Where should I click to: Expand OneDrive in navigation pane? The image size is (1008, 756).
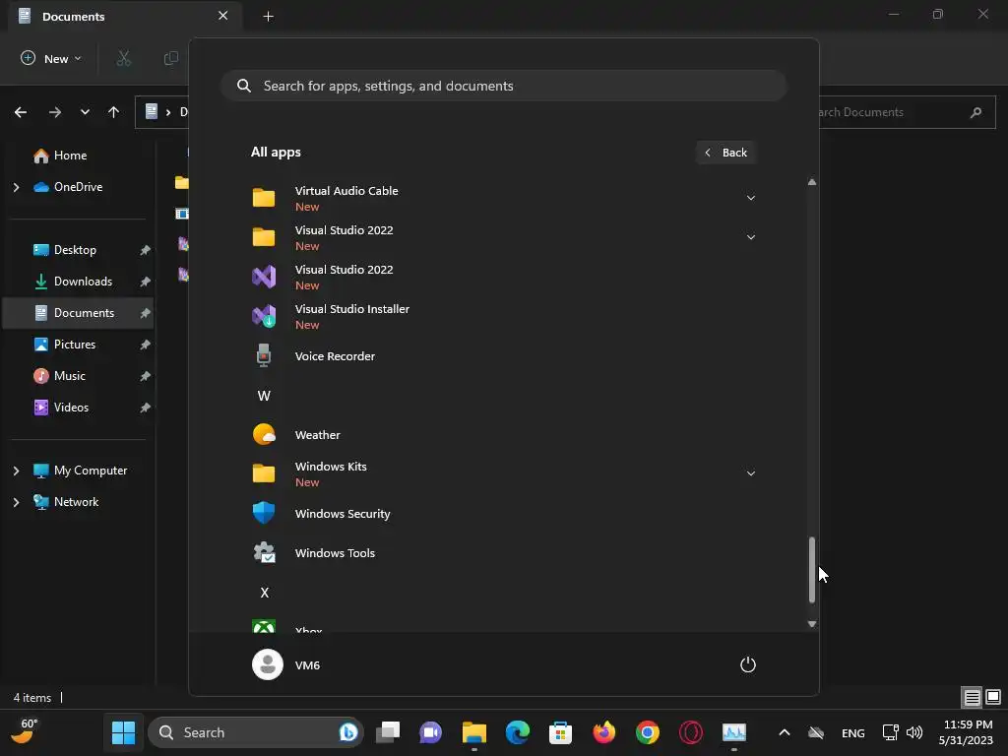[x=16, y=187]
